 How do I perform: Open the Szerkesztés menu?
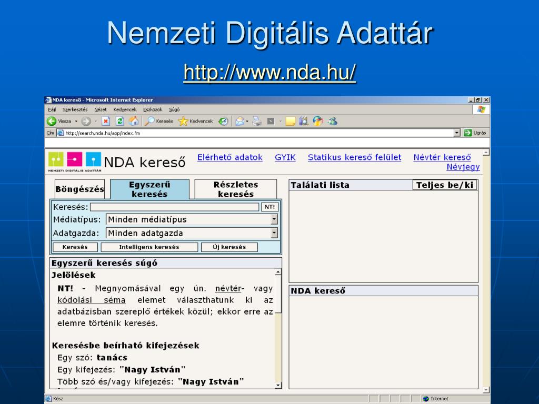tap(75, 109)
